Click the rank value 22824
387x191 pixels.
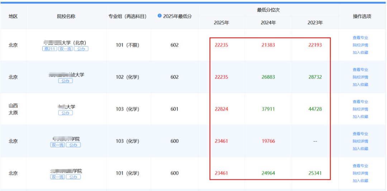point(221,109)
